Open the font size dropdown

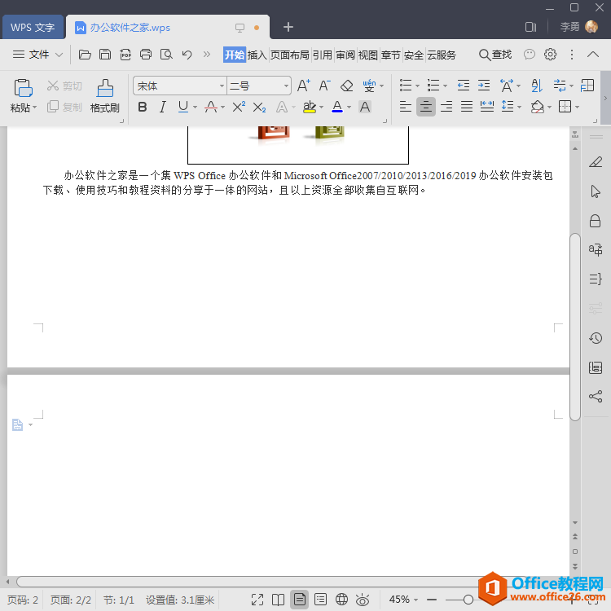286,86
